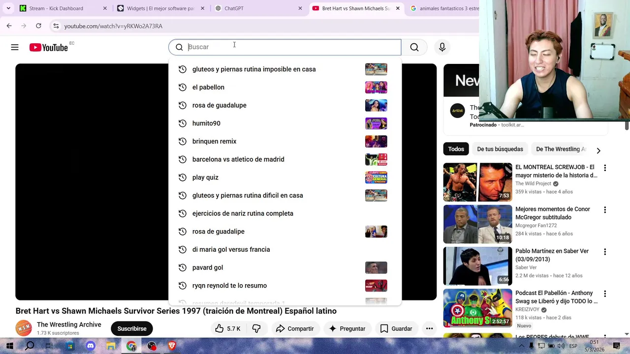Open options menu for EL MONTREAL SCREWJOB video
This screenshot has width=630, height=354.
(x=605, y=168)
